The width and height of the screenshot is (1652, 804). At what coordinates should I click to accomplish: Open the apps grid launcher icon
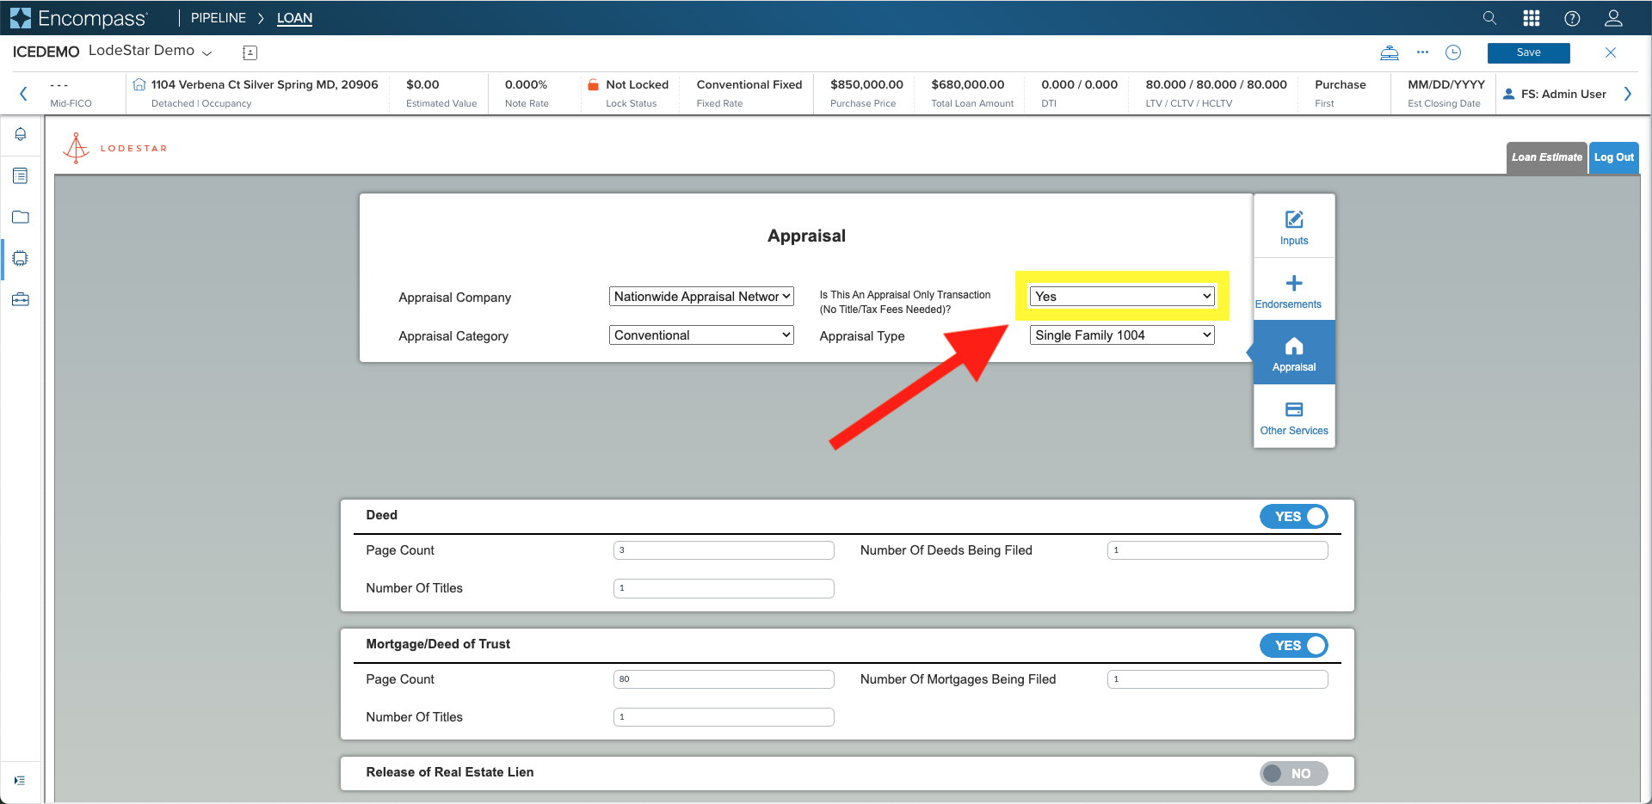coord(1532,18)
